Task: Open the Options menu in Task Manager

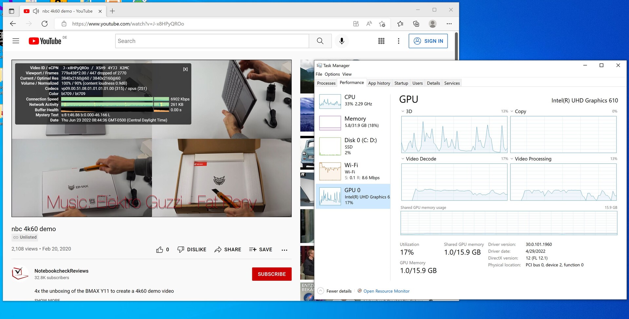Action: click(332, 74)
